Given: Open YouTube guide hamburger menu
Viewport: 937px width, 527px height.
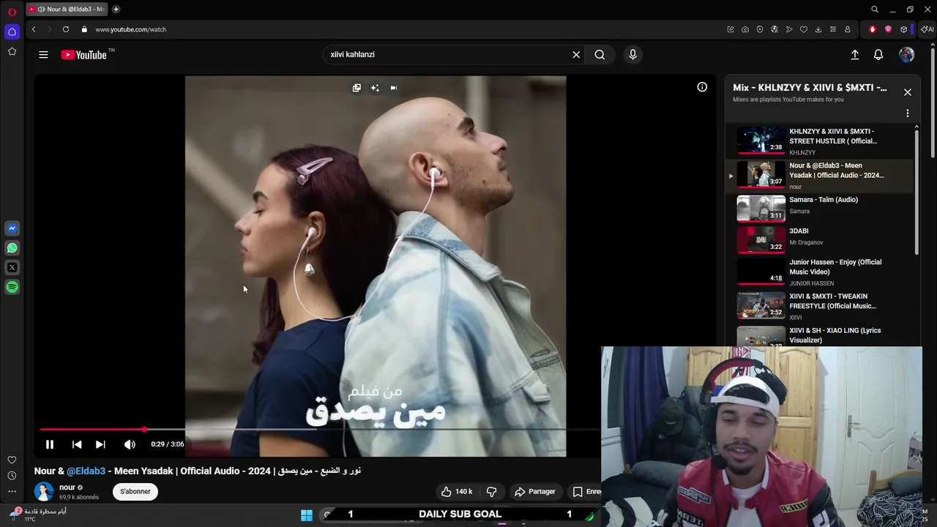Looking at the screenshot, I should pos(43,55).
